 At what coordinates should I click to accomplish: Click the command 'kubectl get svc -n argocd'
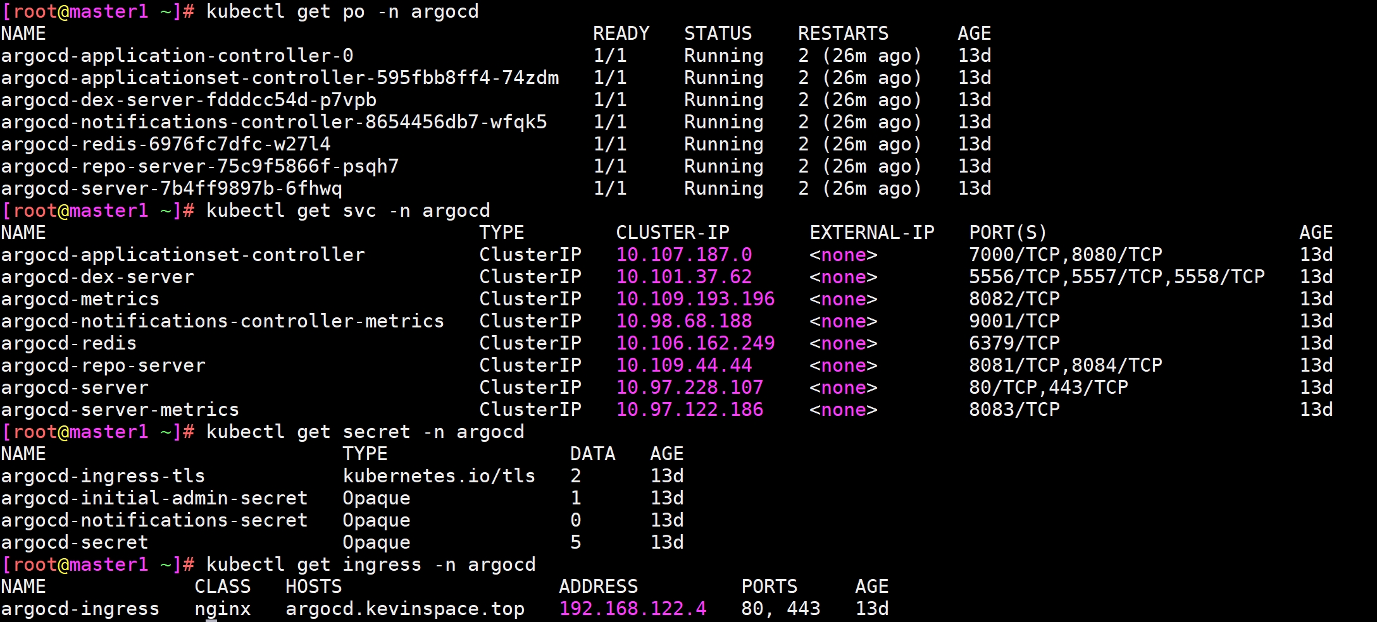pos(348,211)
